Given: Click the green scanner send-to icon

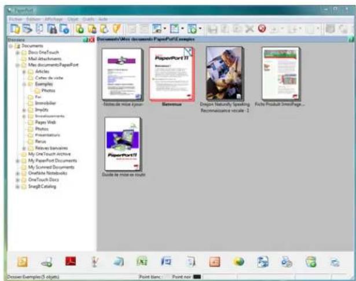Looking at the screenshot, I should [47, 262].
